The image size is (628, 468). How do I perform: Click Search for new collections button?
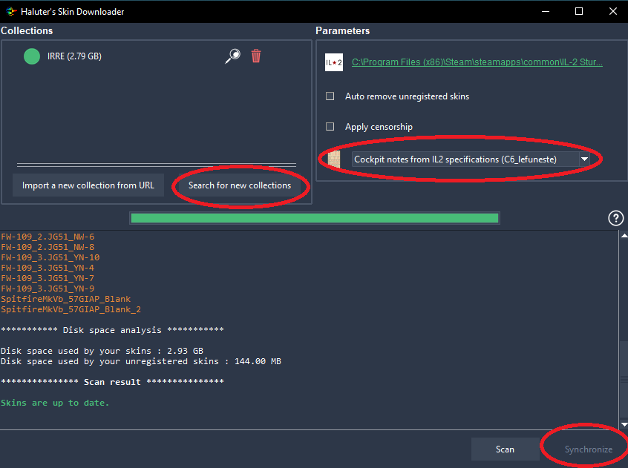[240, 185]
